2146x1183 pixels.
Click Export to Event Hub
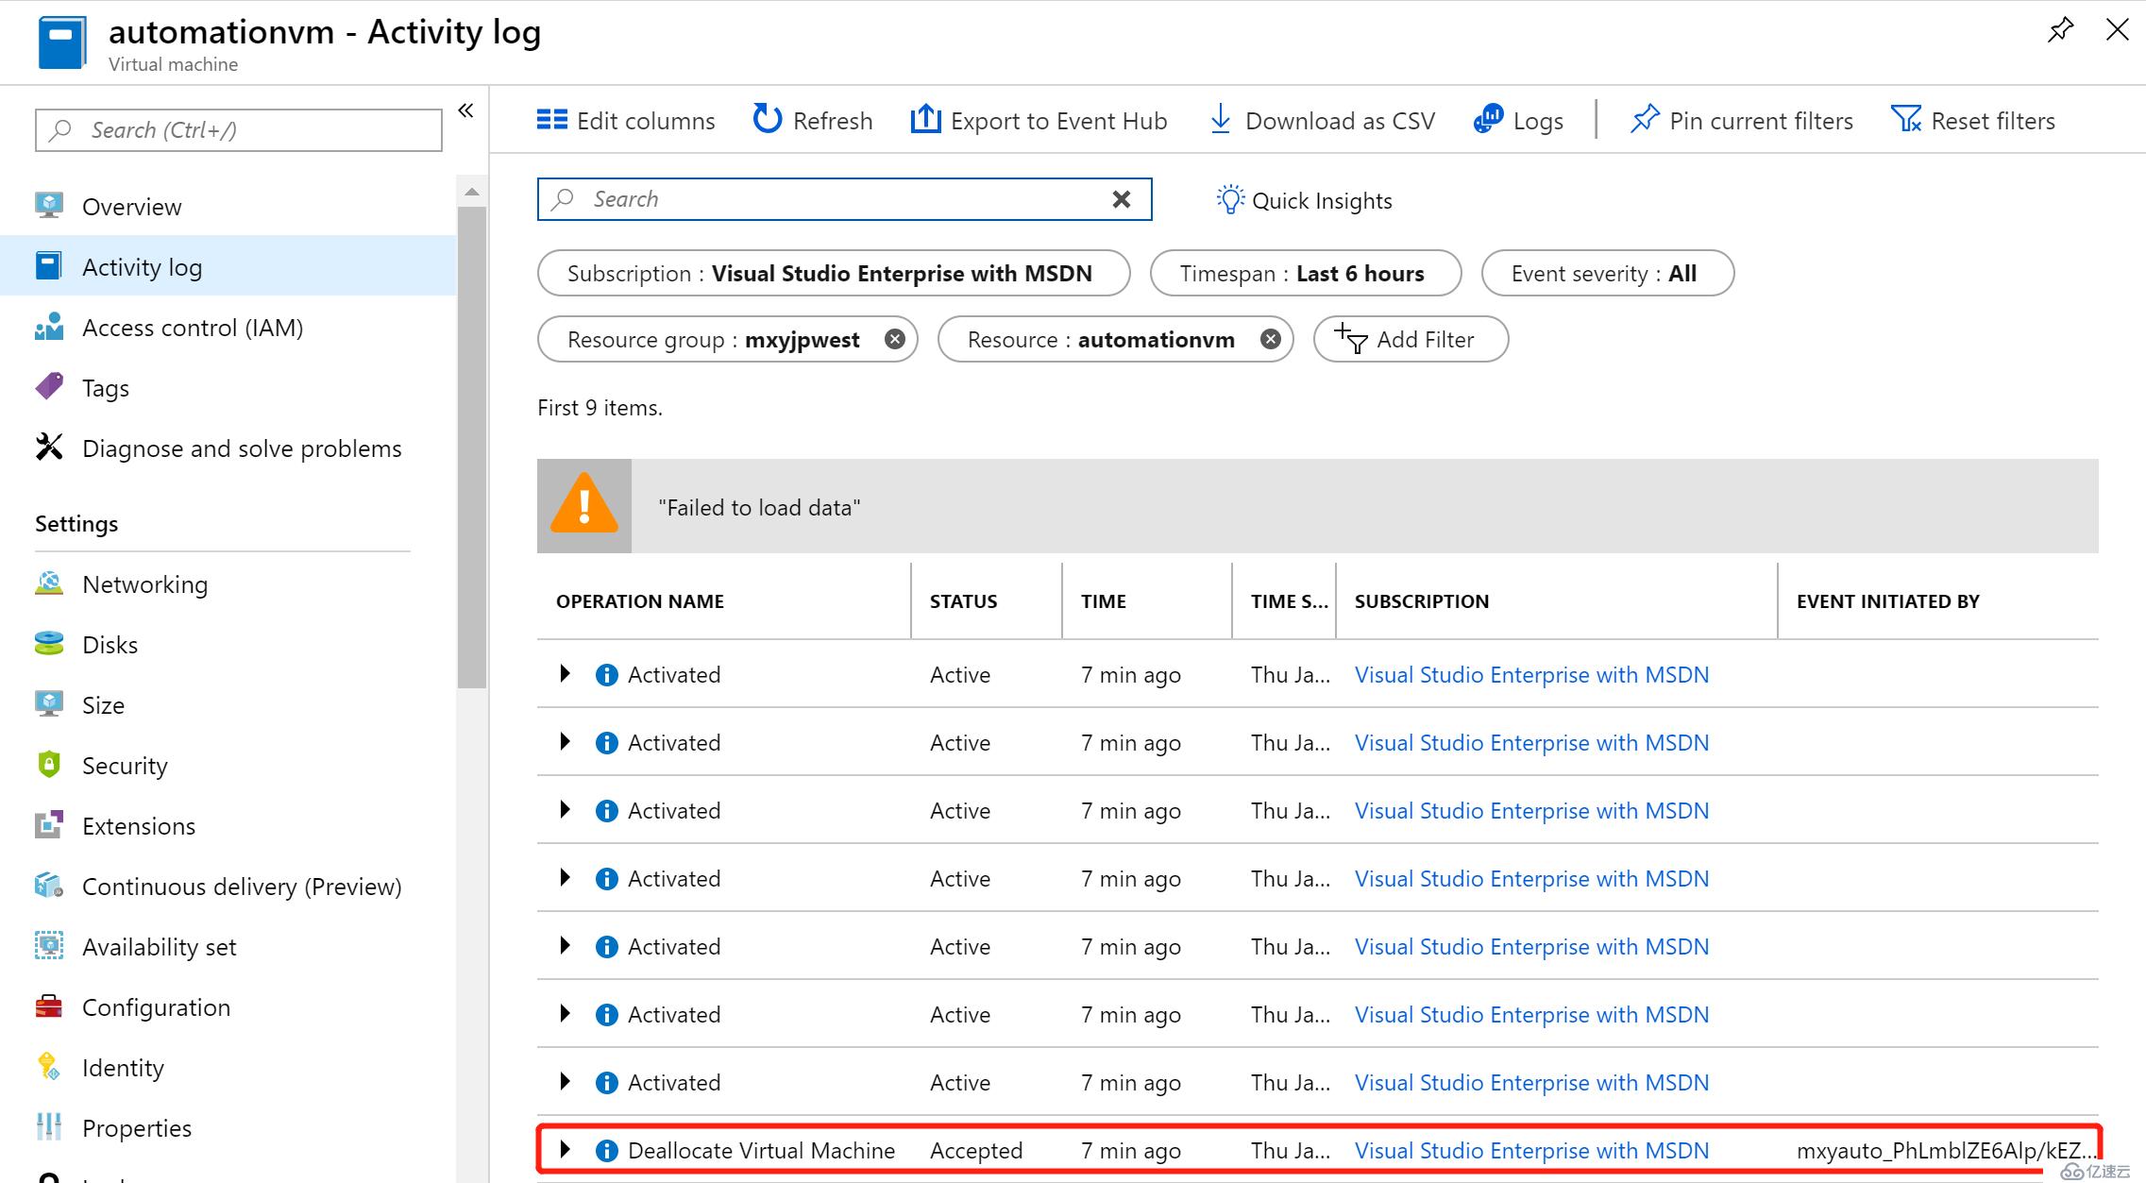[x=1039, y=121]
